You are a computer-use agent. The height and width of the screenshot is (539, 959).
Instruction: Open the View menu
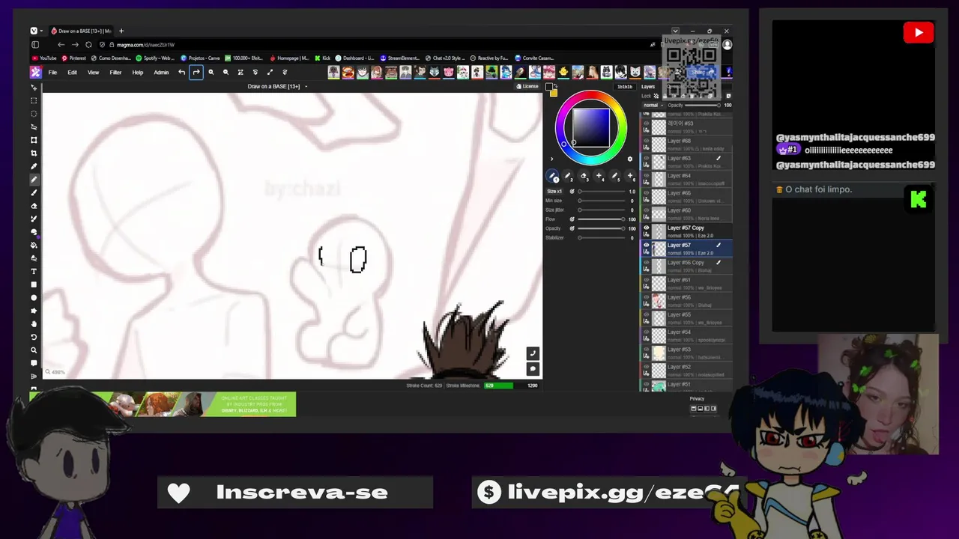(94, 73)
